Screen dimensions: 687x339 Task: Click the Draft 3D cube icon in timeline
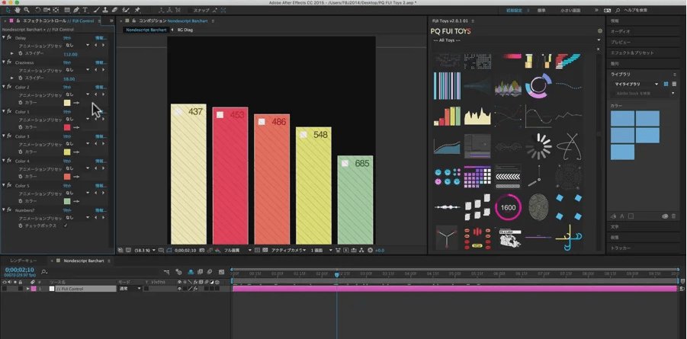pyautogui.click(x=178, y=272)
